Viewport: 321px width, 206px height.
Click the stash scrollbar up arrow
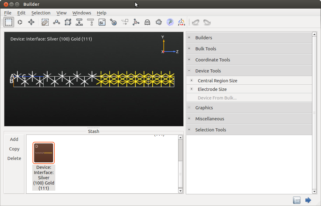click(180, 138)
